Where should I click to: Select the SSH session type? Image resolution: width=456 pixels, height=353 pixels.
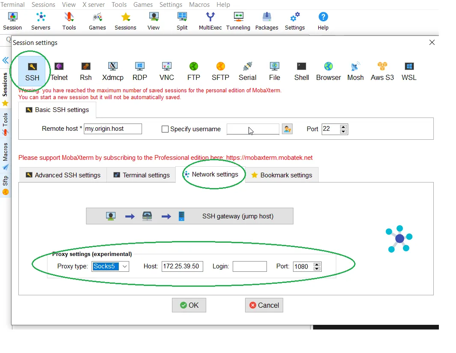(32, 71)
